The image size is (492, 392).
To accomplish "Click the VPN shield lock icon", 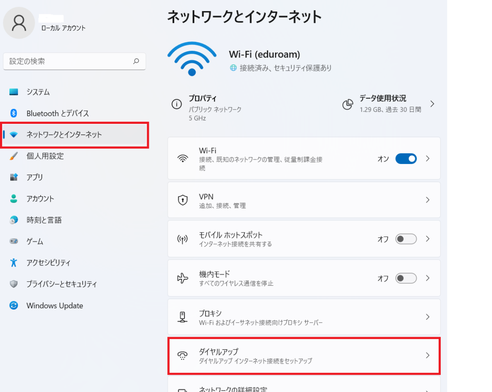I will 182,200.
